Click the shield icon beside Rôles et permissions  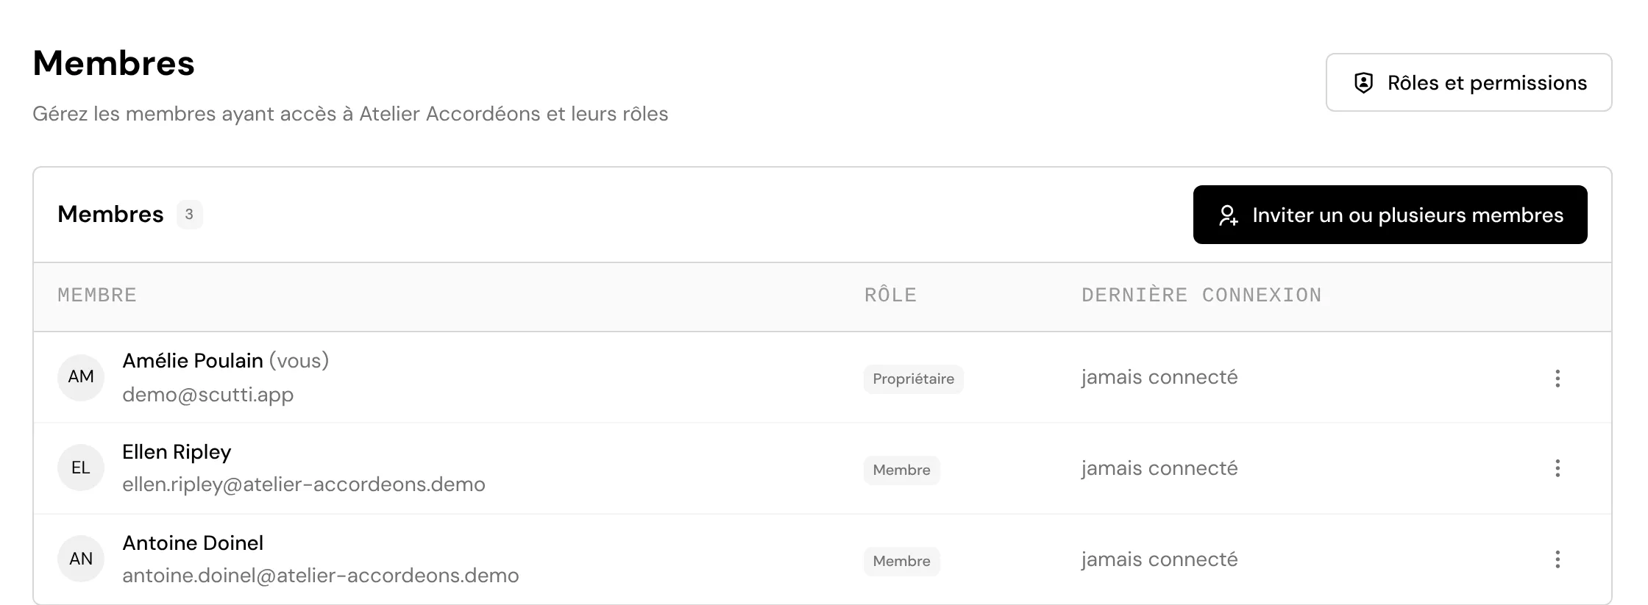coord(1363,83)
